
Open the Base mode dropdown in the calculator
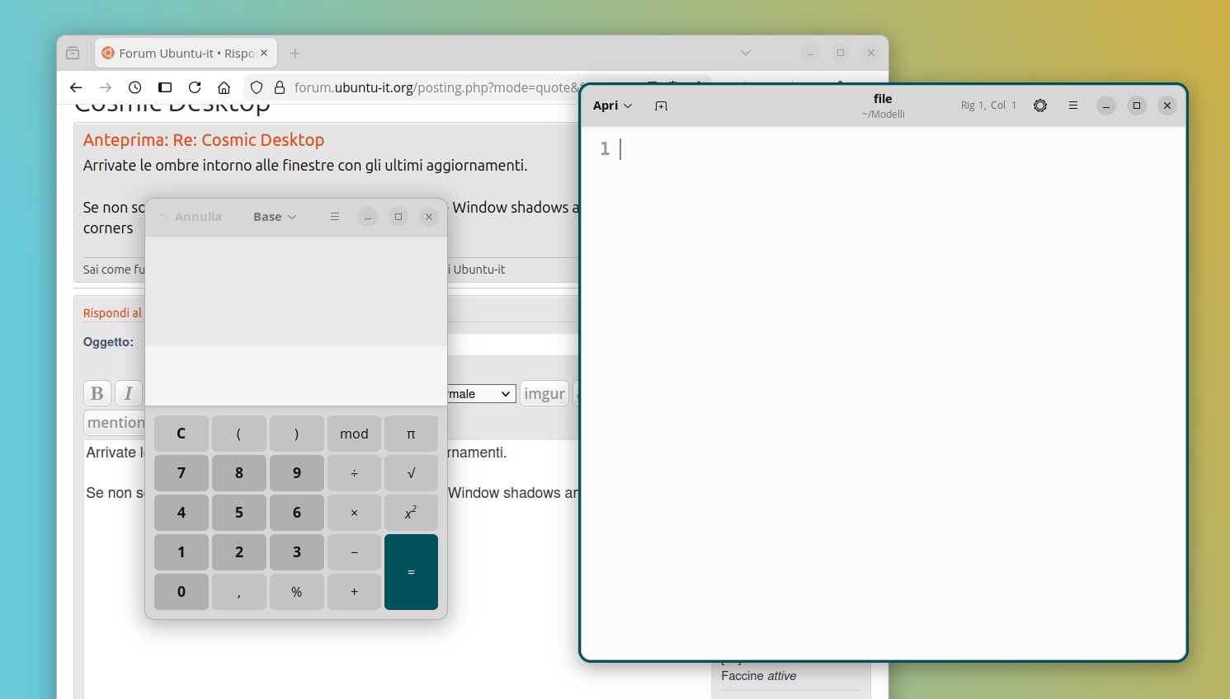275,217
